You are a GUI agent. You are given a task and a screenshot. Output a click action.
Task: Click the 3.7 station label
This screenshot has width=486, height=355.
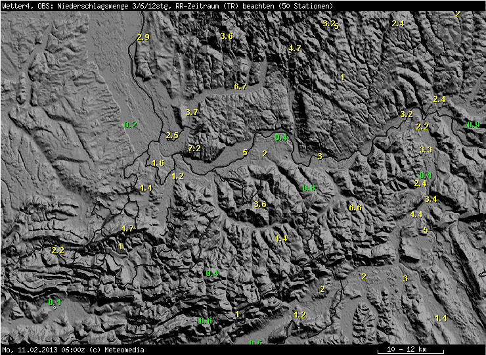click(192, 112)
